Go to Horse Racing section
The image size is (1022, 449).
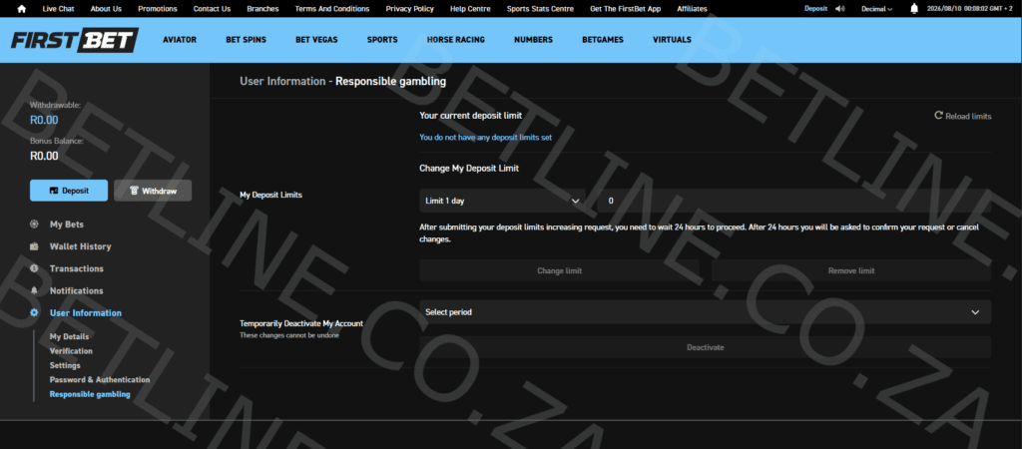coord(455,40)
